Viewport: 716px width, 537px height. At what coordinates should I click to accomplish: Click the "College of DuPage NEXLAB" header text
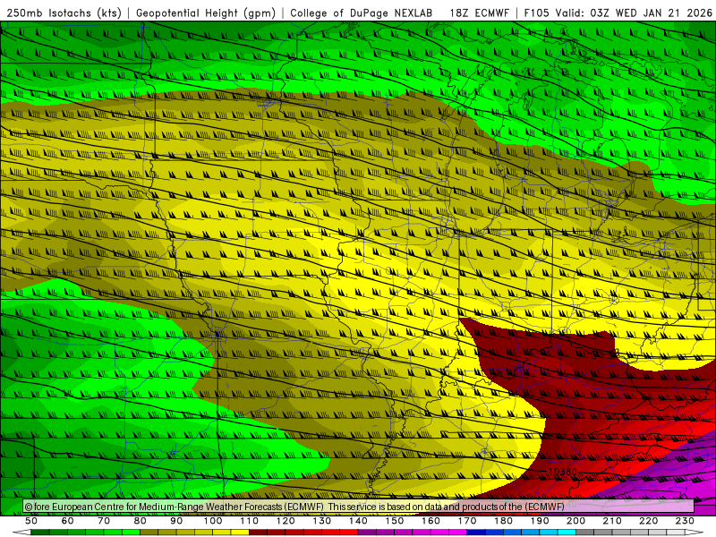[x=362, y=13]
